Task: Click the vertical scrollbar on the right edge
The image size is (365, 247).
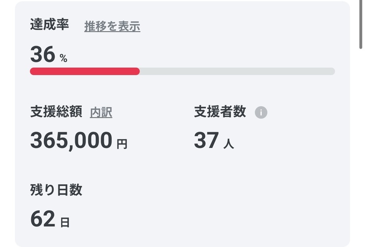Action: [x=361, y=25]
